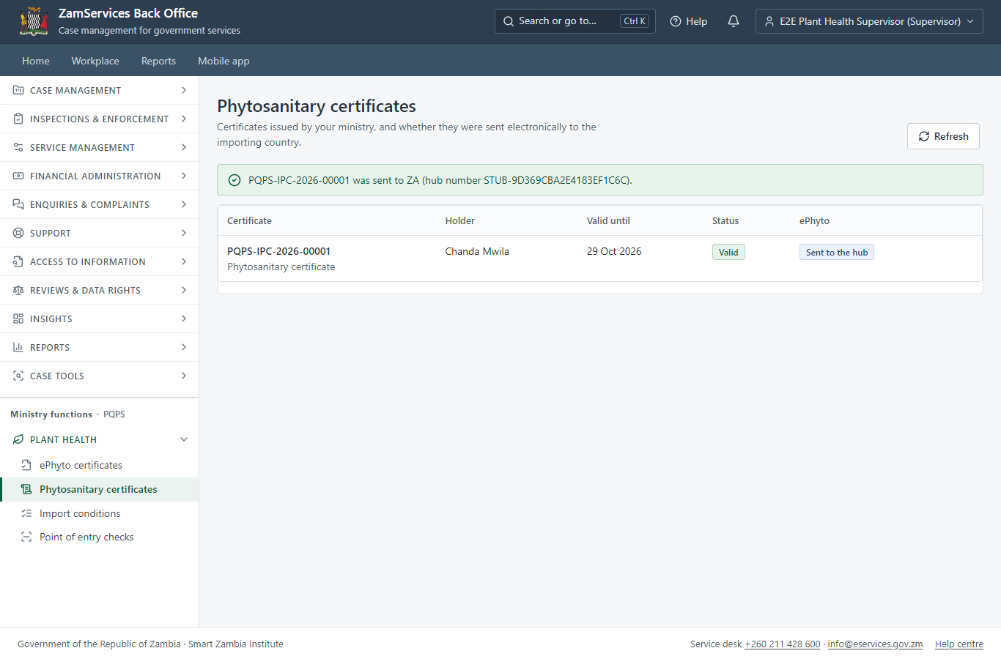Click the Zambia coat of arms logo
The width and height of the screenshot is (1001, 659).
(34, 21)
